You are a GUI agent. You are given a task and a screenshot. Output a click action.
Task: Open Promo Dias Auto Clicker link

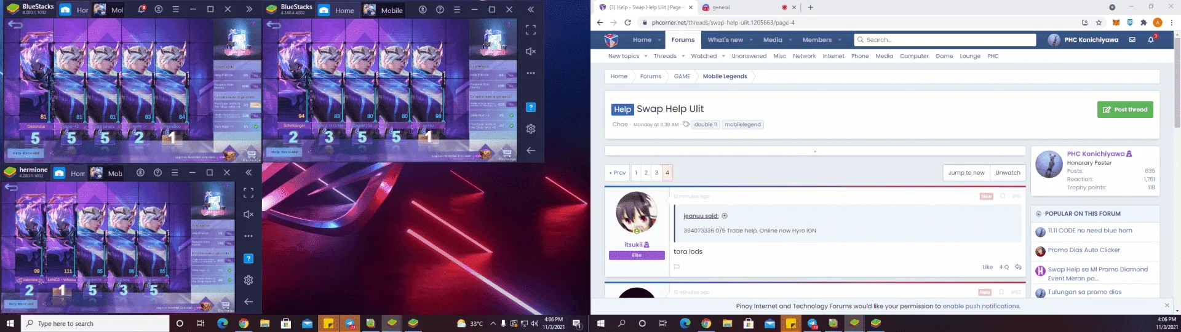coord(1084,250)
